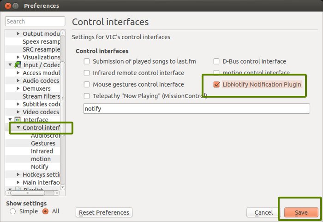Enable the D-Bus control interface option

pyautogui.click(x=216, y=61)
